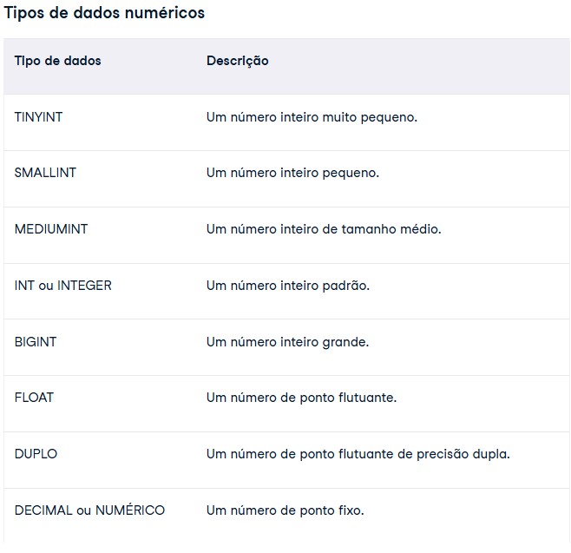Viewport: 571px width, 553px height.
Task: Click description 'Um número inteiro muito pequeno.'
Action: click(312, 116)
